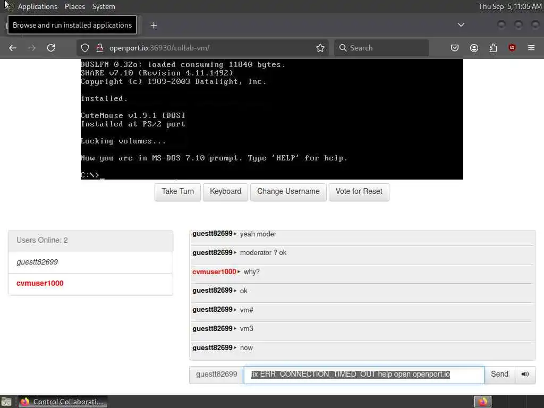This screenshot has height=408, width=544.
Task: Bookmark this page with the star
Action: pyautogui.click(x=320, y=48)
